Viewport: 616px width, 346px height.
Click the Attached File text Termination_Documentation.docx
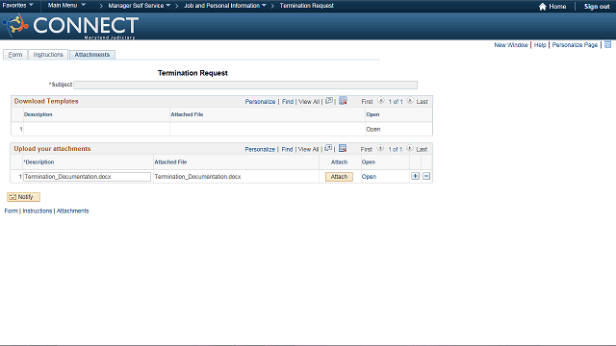(x=197, y=177)
